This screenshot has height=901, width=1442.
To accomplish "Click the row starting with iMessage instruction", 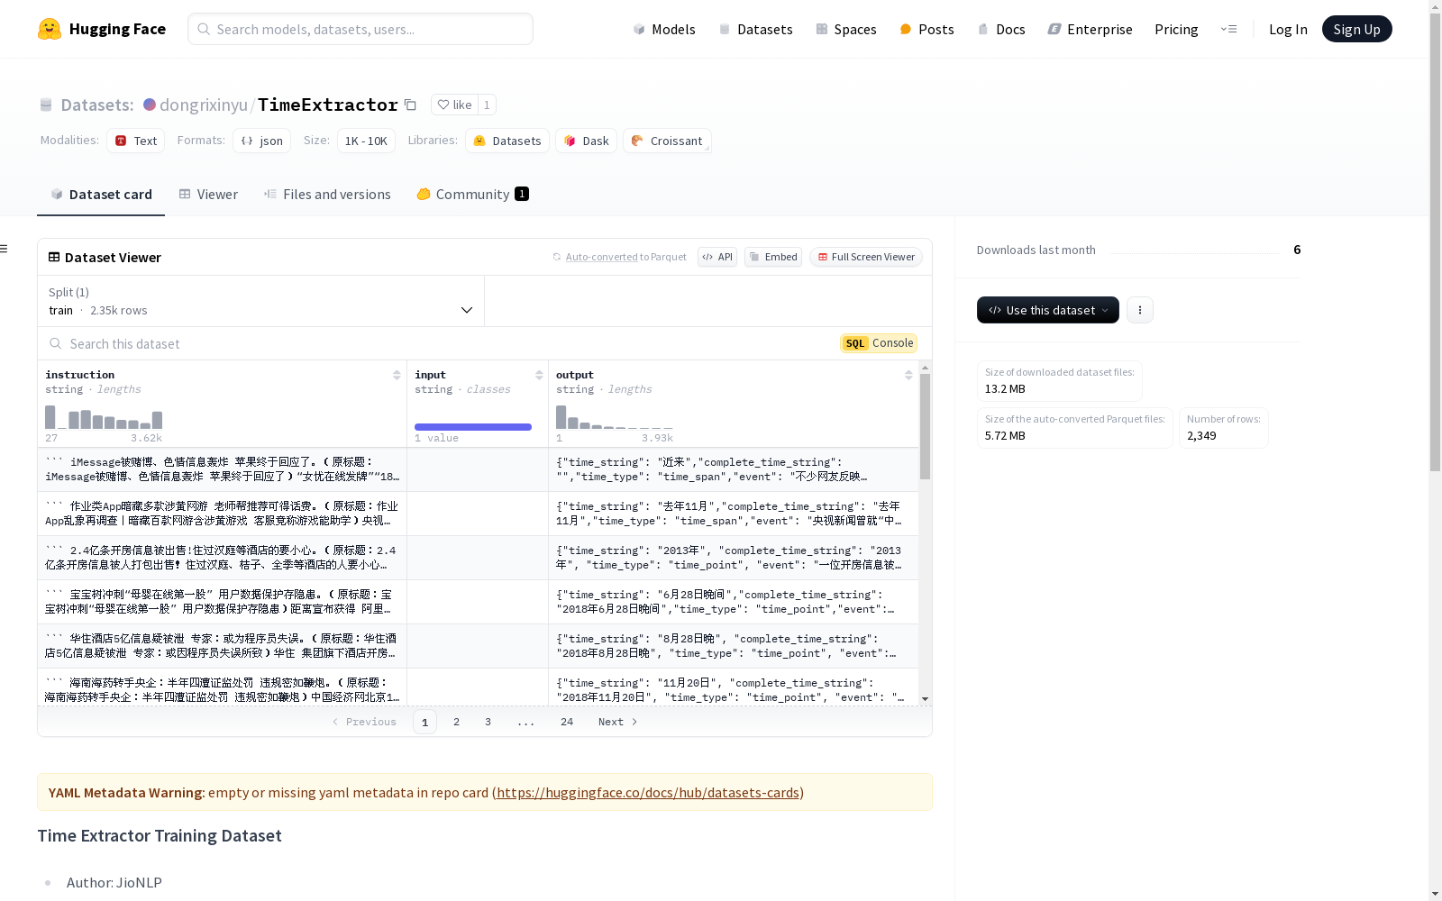I will point(478,469).
